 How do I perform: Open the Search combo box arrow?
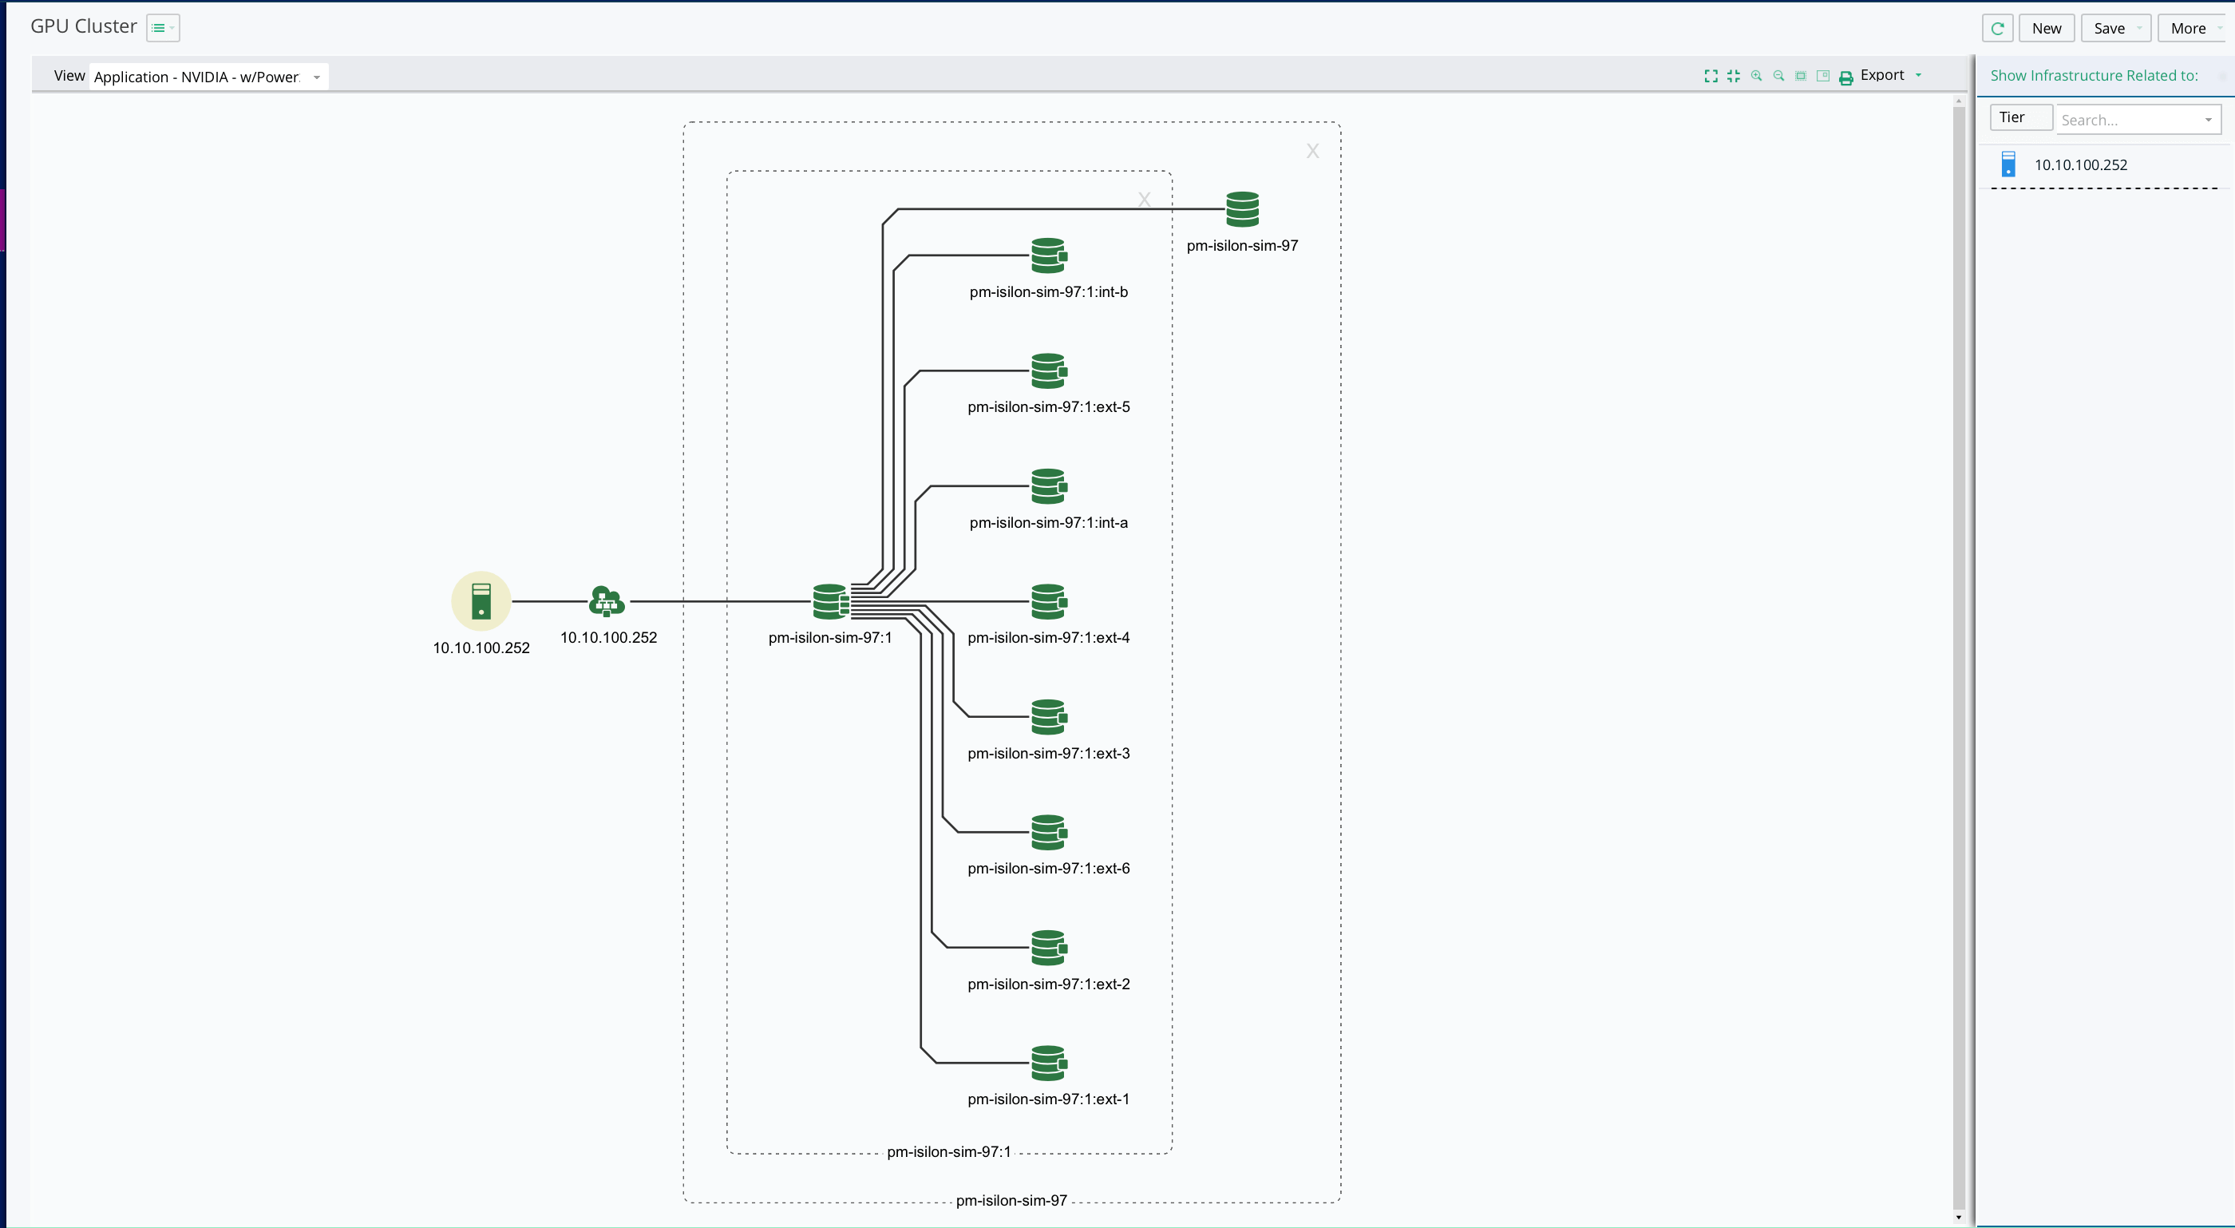tap(2208, 120)
